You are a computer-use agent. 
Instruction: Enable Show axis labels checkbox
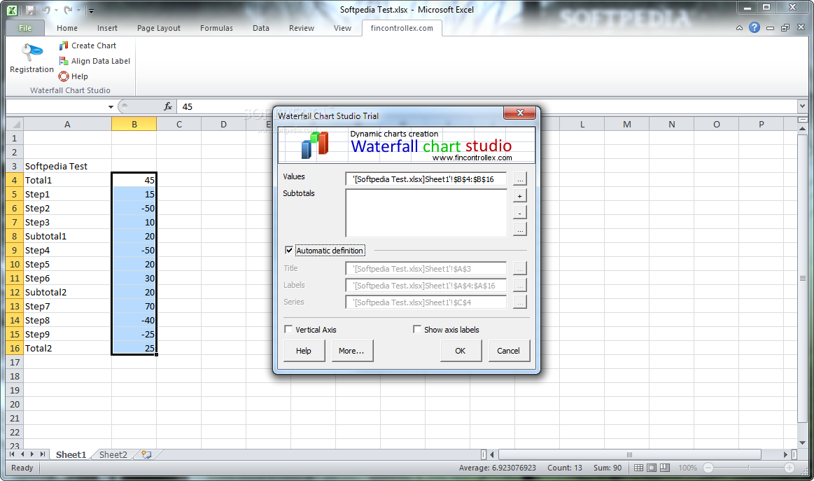coord(417,329)
